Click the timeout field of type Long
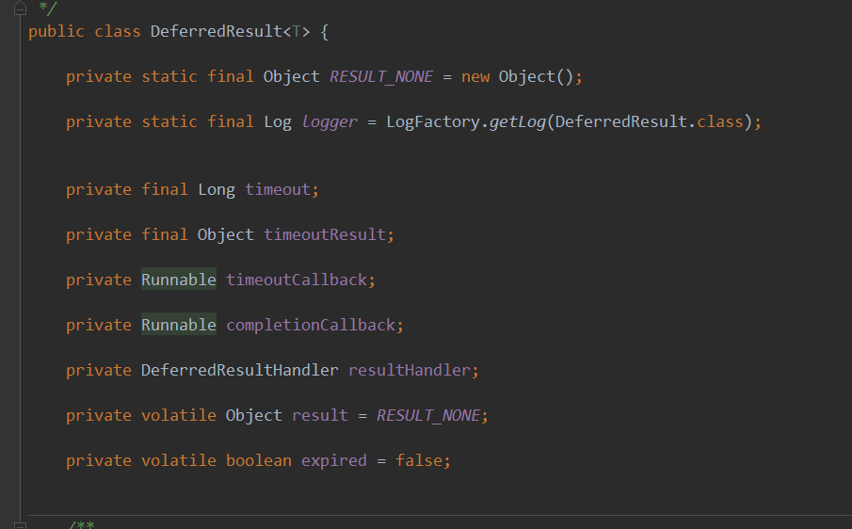 (277, 189)
